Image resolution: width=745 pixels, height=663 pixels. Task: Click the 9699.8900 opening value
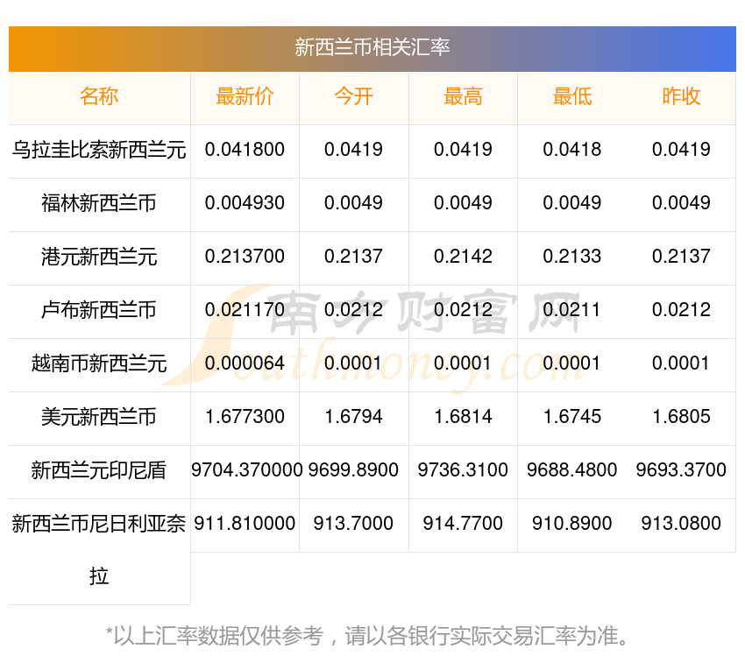353,470
